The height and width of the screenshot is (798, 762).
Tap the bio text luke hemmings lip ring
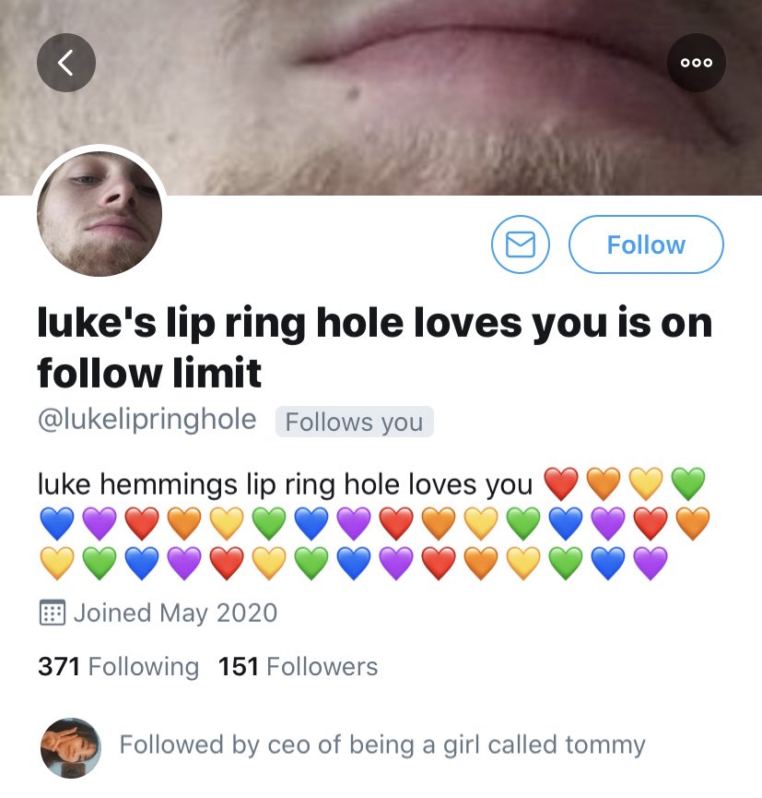click(x=284, y=484)
